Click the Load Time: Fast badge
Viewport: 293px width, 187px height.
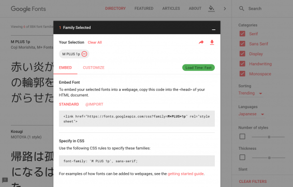(x=198, y=68)
